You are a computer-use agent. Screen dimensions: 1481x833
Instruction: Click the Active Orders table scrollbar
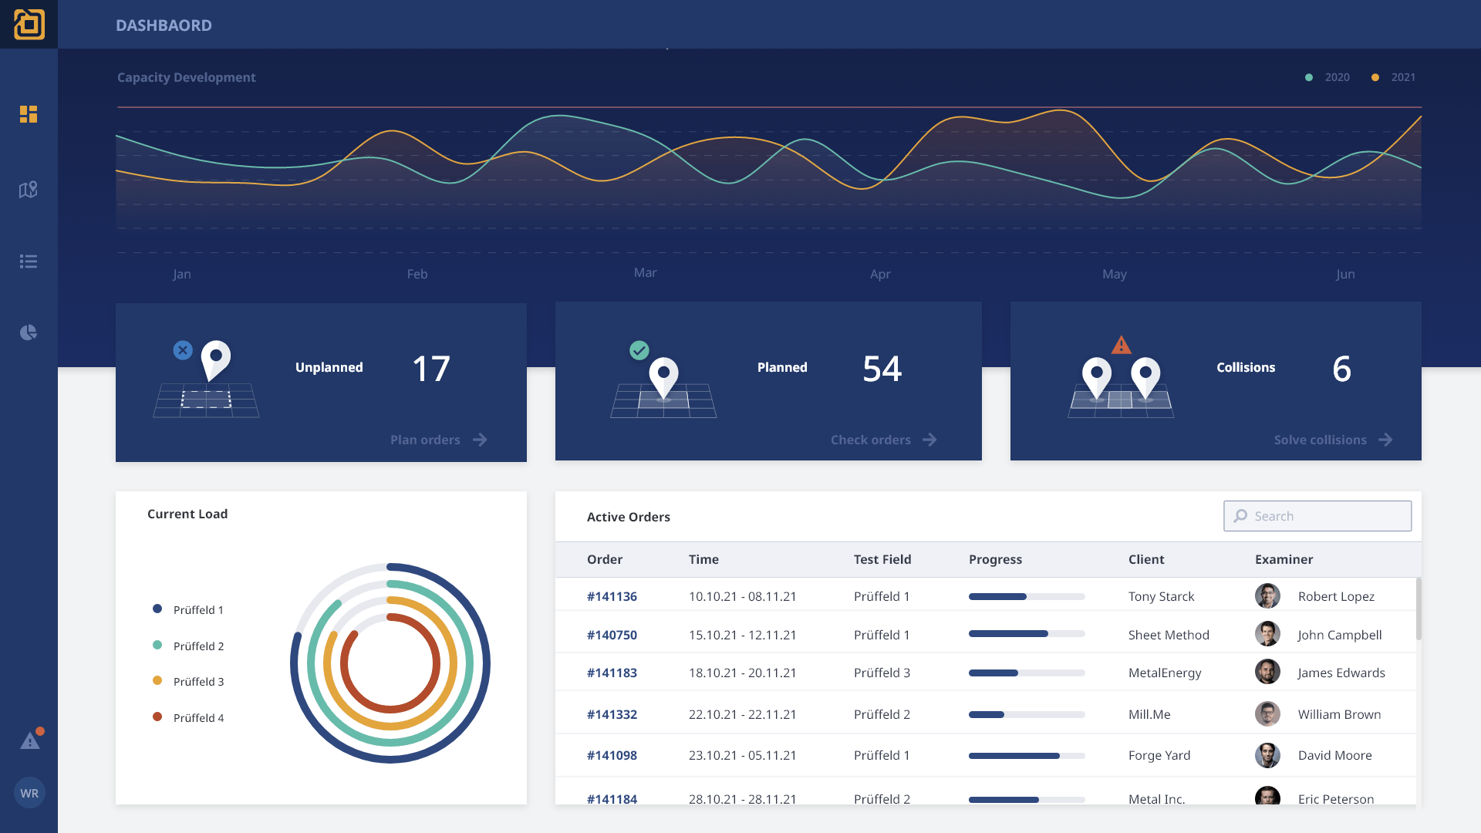tap(1419, 609)
